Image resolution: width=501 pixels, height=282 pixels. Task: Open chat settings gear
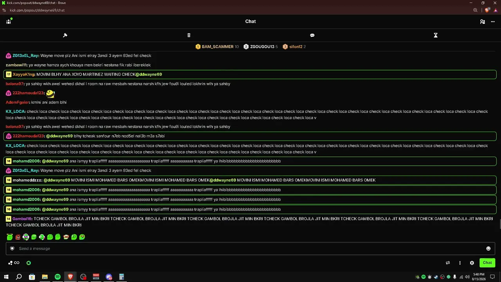coord(472,263)
